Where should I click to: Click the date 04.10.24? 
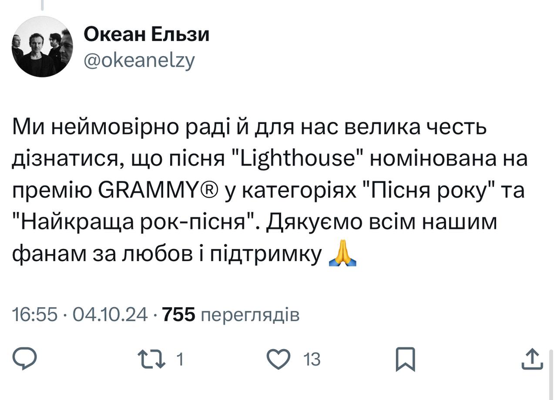pyautogui.click(x=110, y=315)
